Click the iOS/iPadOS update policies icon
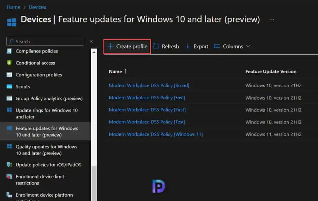 click(x=9, y=164)
